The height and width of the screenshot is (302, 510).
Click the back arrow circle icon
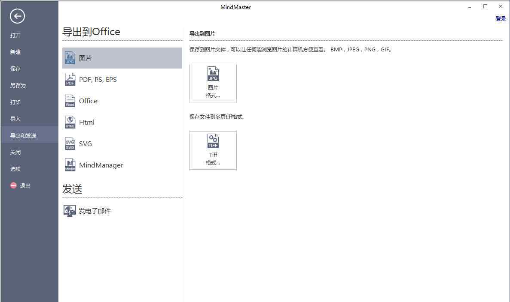click(x=17, y=16)
